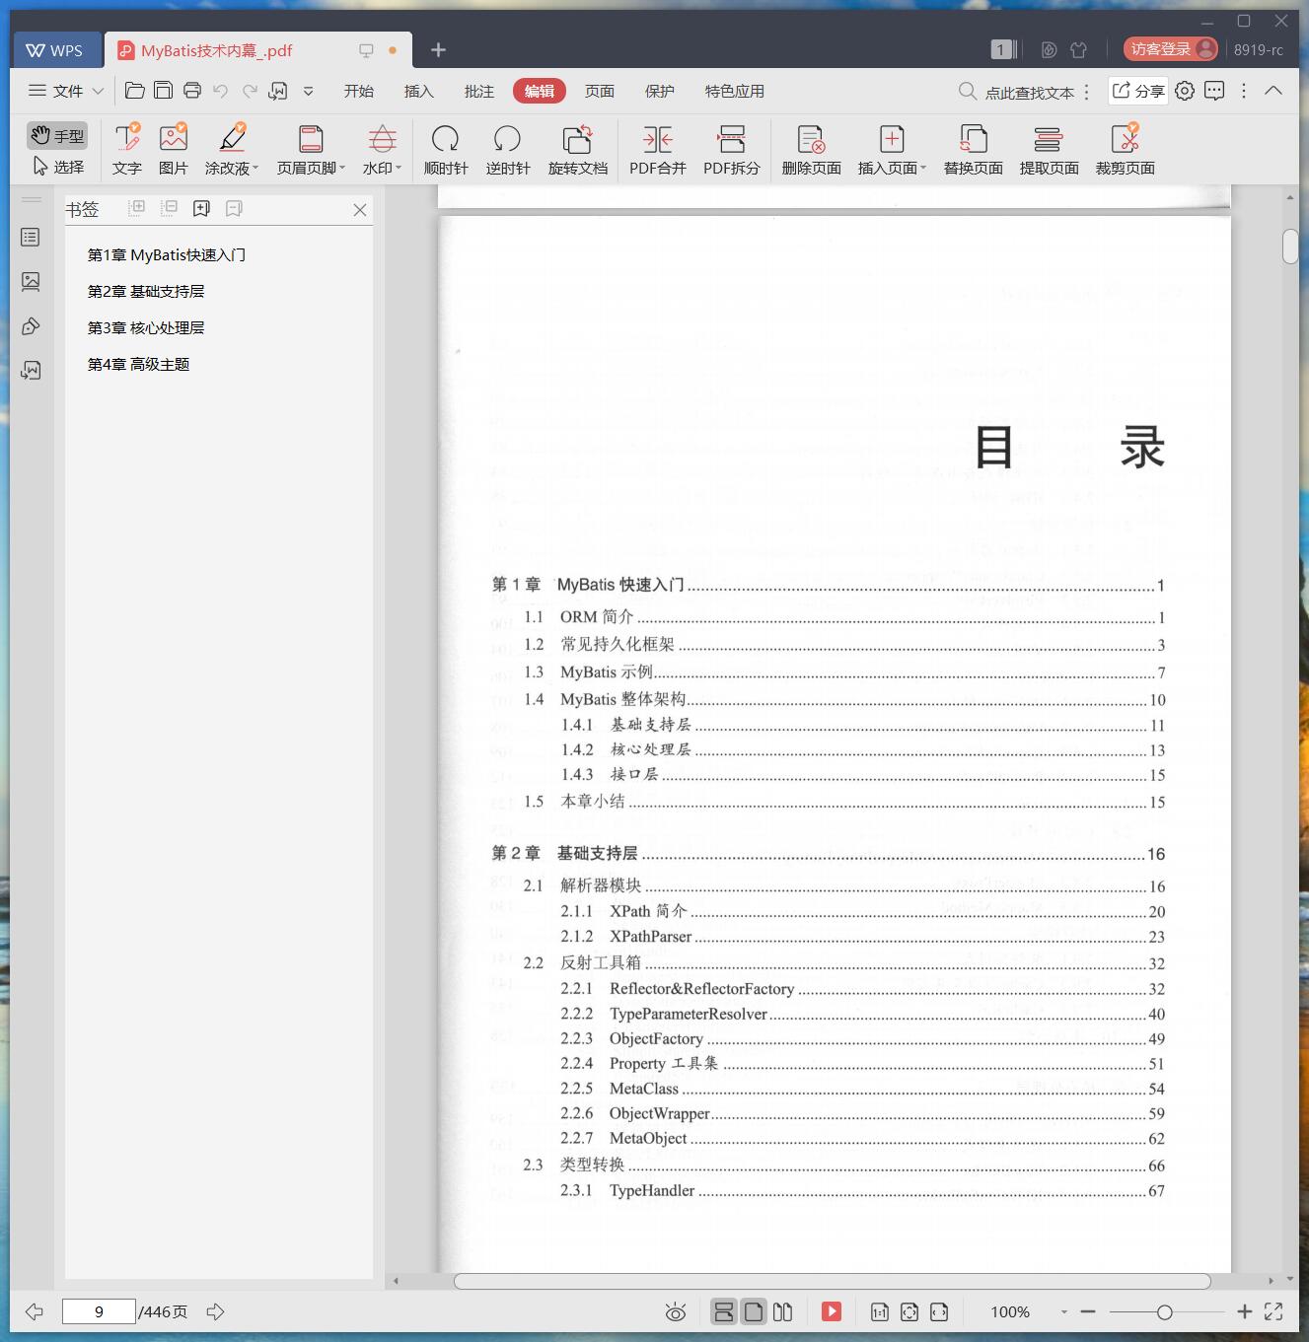
Task: Collapse all bookmarks icon in panel header
Action: (170, 208)
